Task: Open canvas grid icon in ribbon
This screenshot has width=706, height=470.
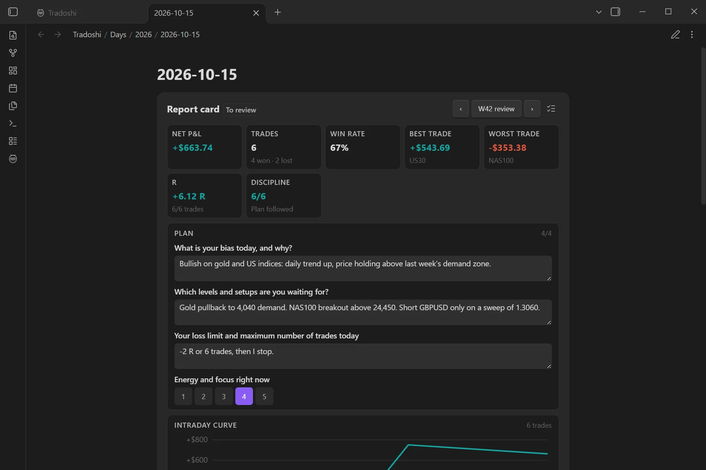Action: (x=13, y=70)
